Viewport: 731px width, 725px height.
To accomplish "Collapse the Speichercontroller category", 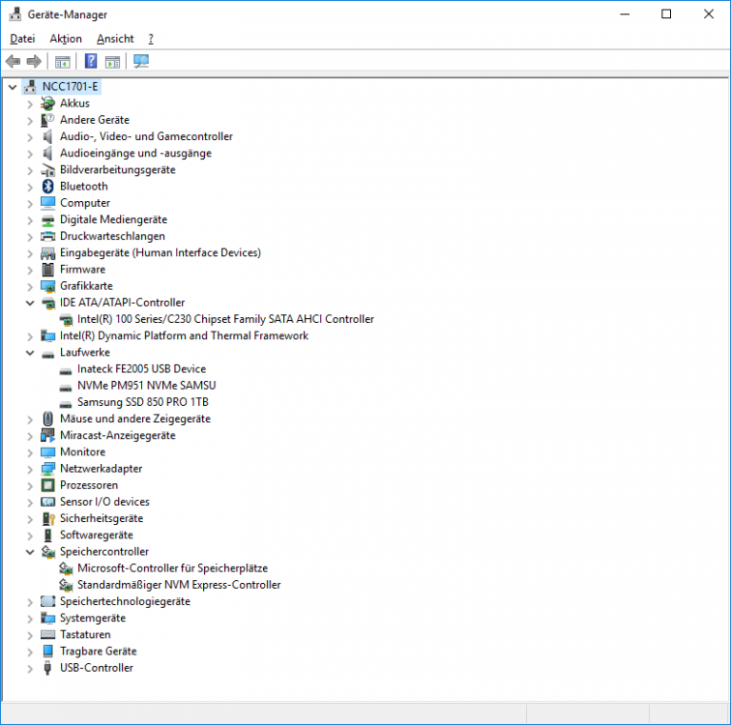I will (30, 552).
